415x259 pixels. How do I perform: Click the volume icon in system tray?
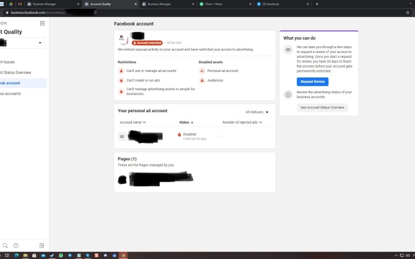[x=408, y=255]
